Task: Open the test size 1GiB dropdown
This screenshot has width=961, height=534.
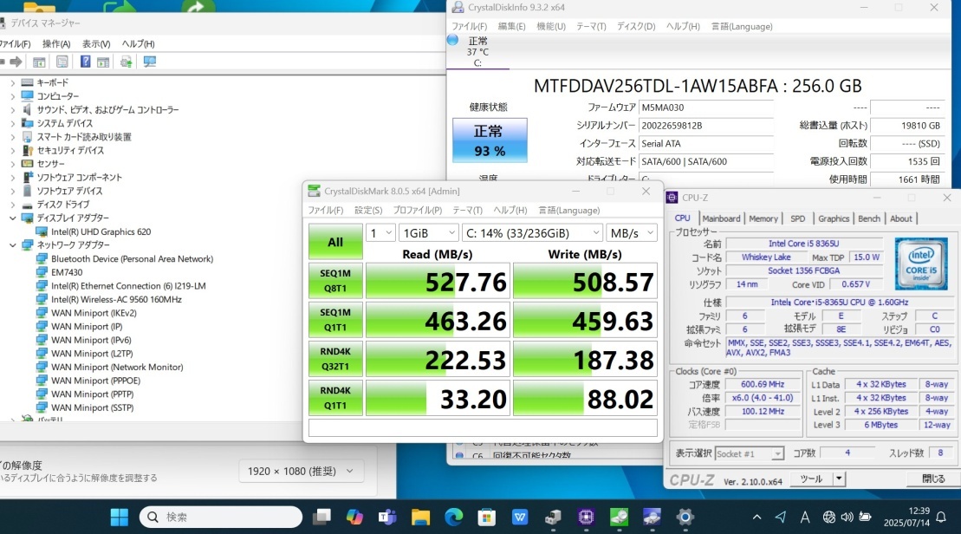Action: pyautogui.click(x=428, y=232)
